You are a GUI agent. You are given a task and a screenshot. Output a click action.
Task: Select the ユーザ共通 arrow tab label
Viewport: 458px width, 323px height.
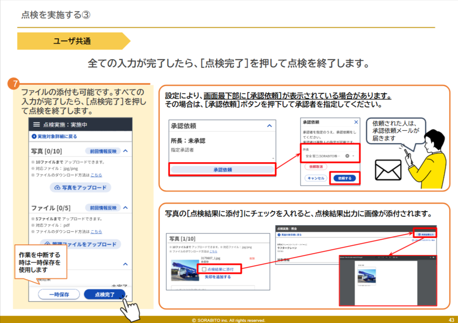tap(72, 41)
